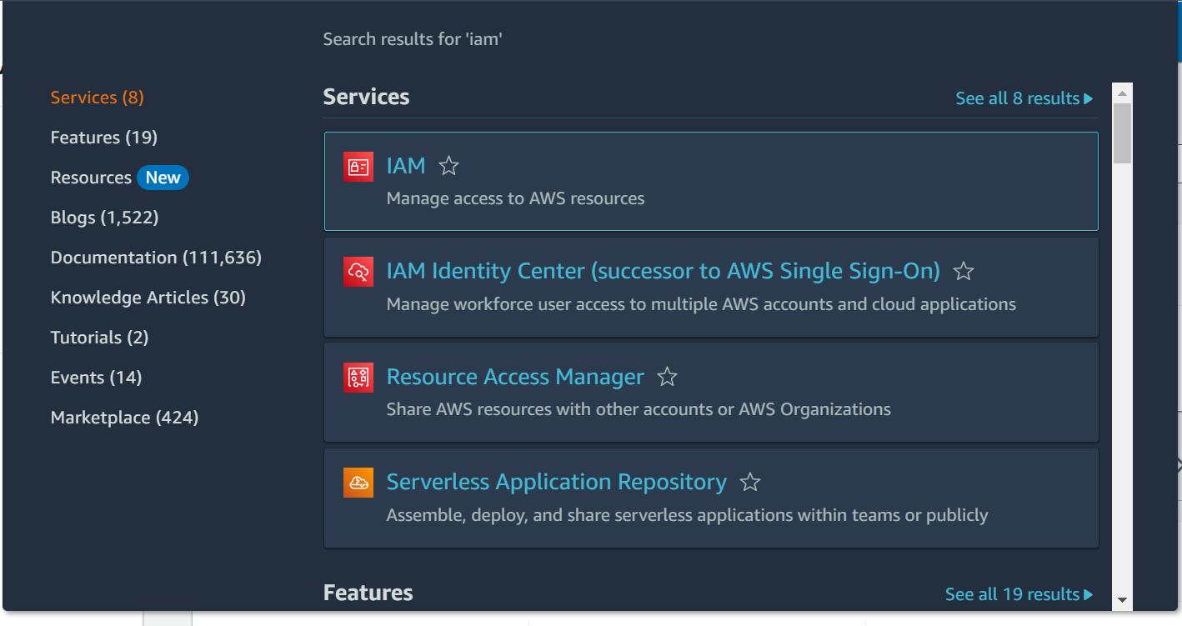See all 19 Features results
1182x626 pixels.
pyautogui.click(x=1019, y=594)
